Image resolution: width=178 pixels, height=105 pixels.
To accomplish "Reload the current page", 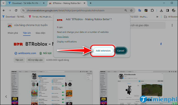I will click(x=16, y=10).
